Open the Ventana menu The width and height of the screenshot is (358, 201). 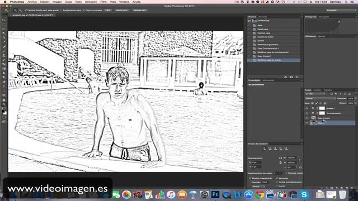pos(124,2)
